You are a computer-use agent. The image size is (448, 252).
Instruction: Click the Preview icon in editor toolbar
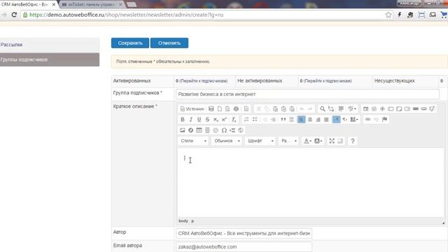click(227, 109)
